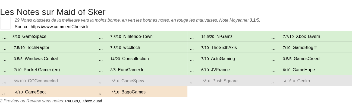The height and width of the screenshot is (104, 352).
Task: Open the EuroGamer.fr review
Action: pyautogui.click(x=131, y=70)
